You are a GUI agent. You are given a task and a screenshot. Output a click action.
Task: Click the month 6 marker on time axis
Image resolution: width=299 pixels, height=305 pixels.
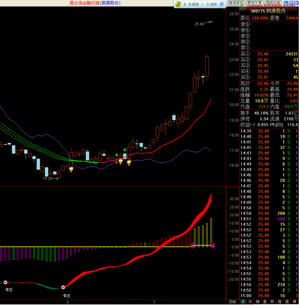coord(68,302)
